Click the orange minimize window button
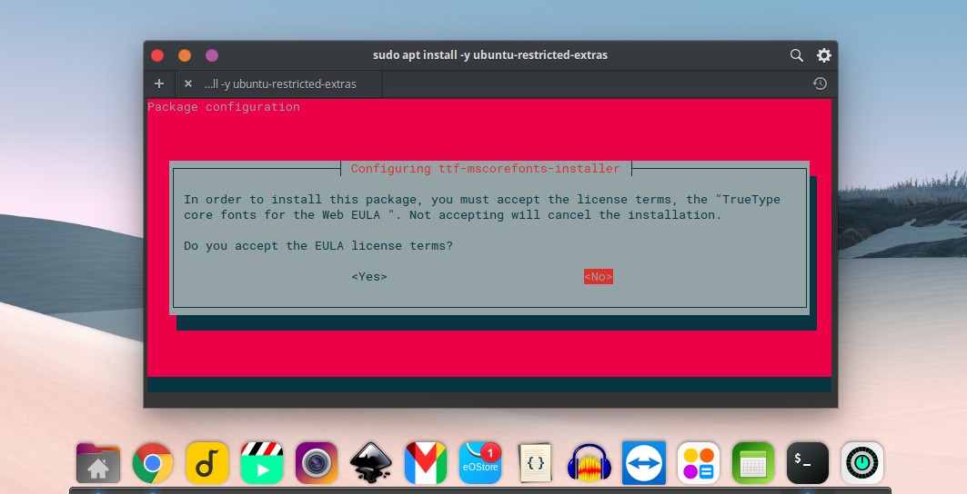This screenshot has height=494, width=967. point(185,55)
